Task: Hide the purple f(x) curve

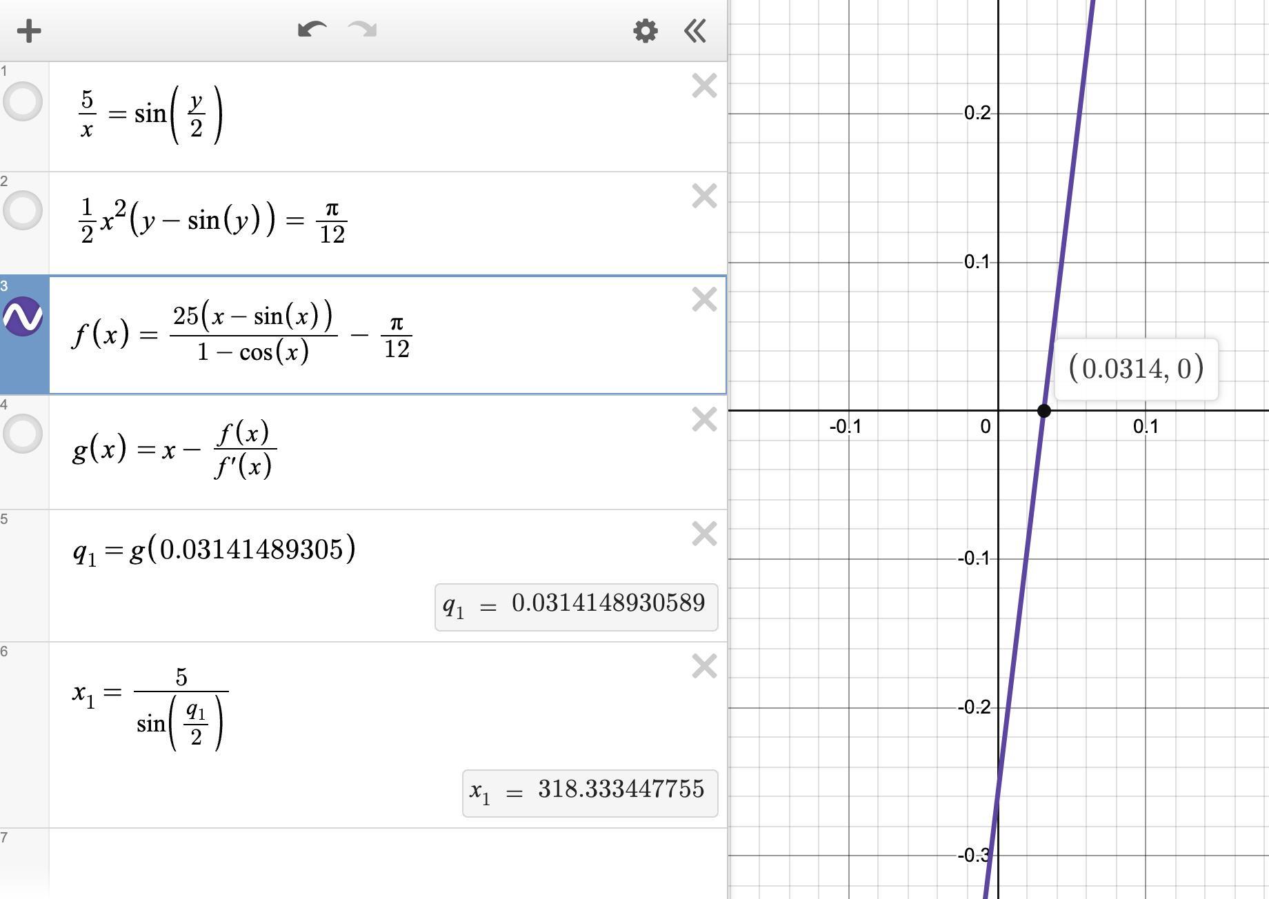Action: 23,316
